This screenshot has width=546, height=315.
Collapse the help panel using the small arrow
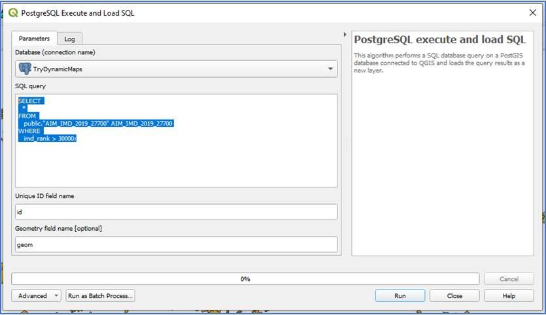point(345,35)
